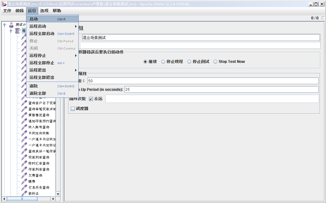Viewport: 326px width, 203px height.
Task: Select the 继续 radio button
Action: pyautogui.click(x=145, y=62)
